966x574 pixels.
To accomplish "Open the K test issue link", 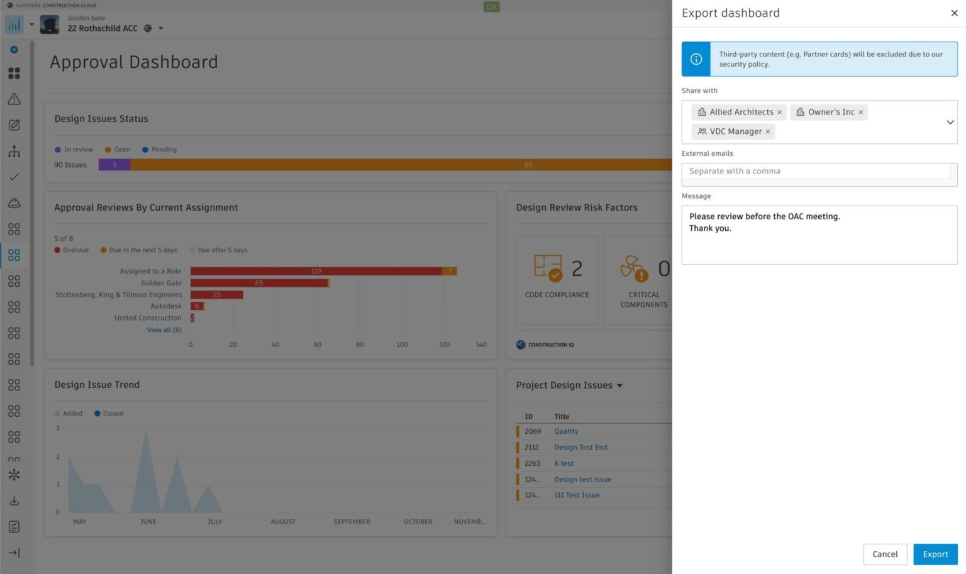I will tap(563, 463).
